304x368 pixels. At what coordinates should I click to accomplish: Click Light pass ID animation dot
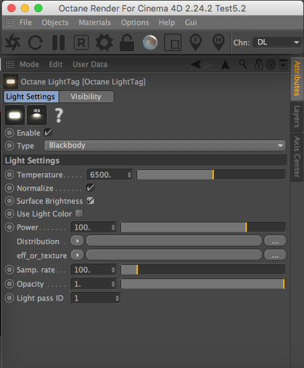point(9,298)
